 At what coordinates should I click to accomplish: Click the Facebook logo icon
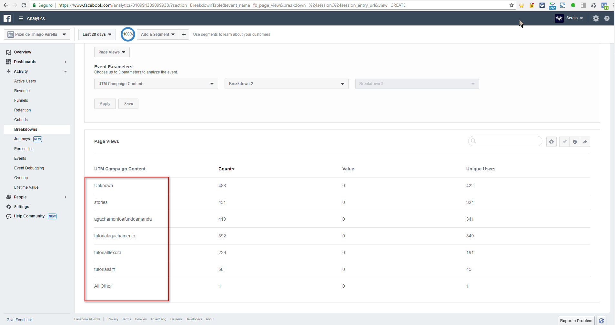click(7, 18)
